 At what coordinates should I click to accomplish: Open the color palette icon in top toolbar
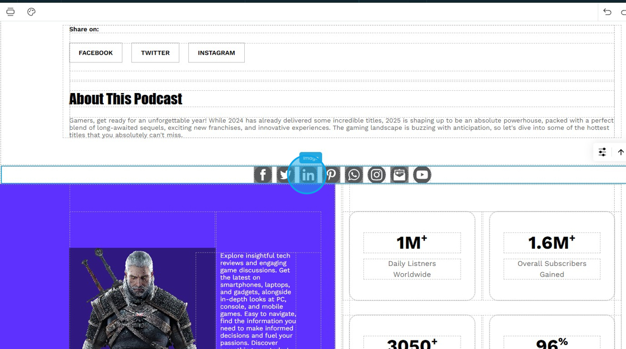(31, 12)
